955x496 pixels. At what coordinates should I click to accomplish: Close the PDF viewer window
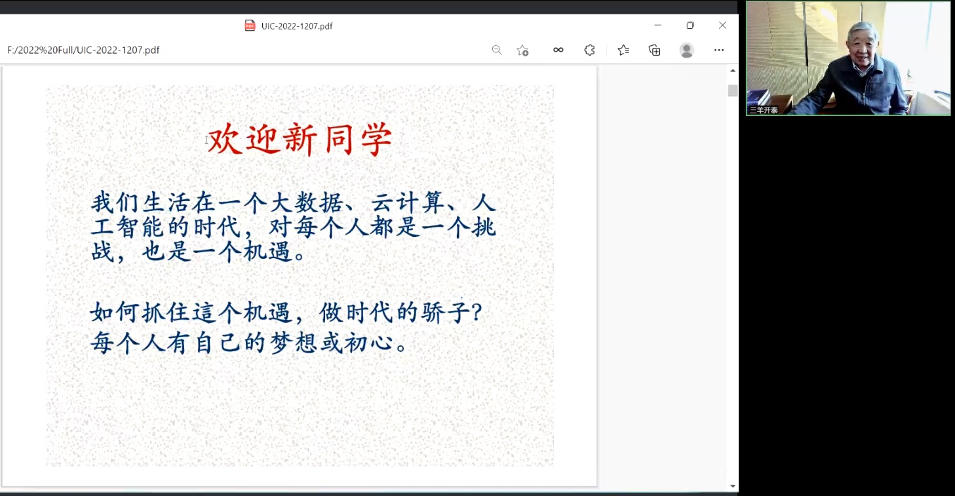(722, 26)
